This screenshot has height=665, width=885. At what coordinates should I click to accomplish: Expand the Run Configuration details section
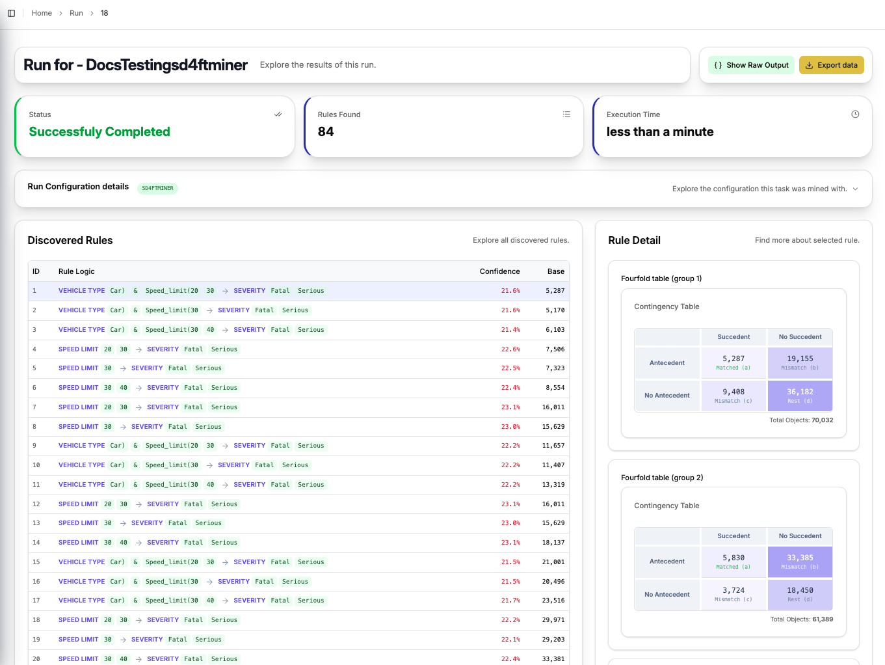856,189
